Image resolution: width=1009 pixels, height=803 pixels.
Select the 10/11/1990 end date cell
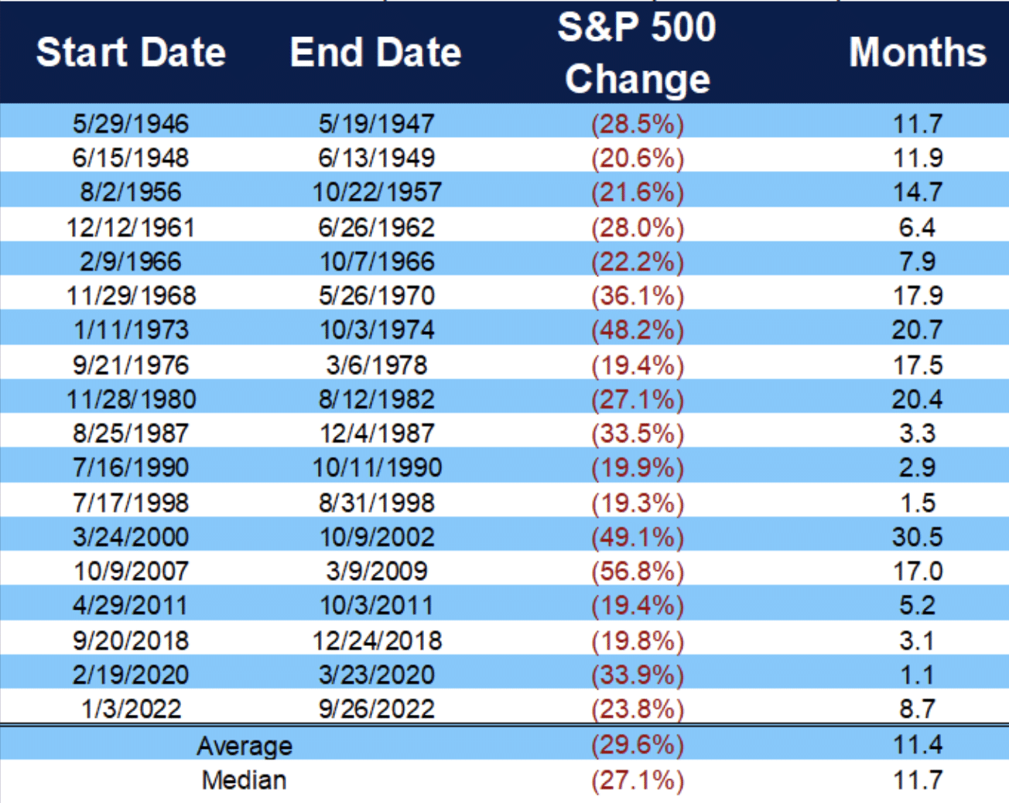pos(377,467)
